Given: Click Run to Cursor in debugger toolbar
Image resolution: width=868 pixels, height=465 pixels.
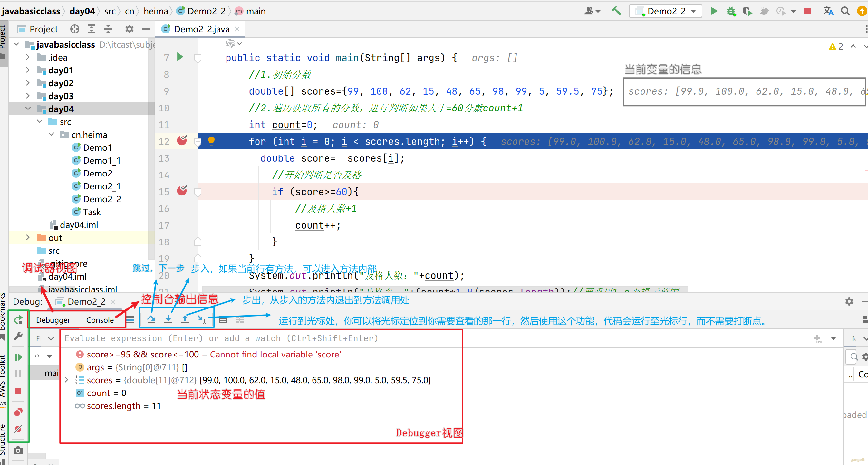Looking at the screenshot, I should coord(202,319).
